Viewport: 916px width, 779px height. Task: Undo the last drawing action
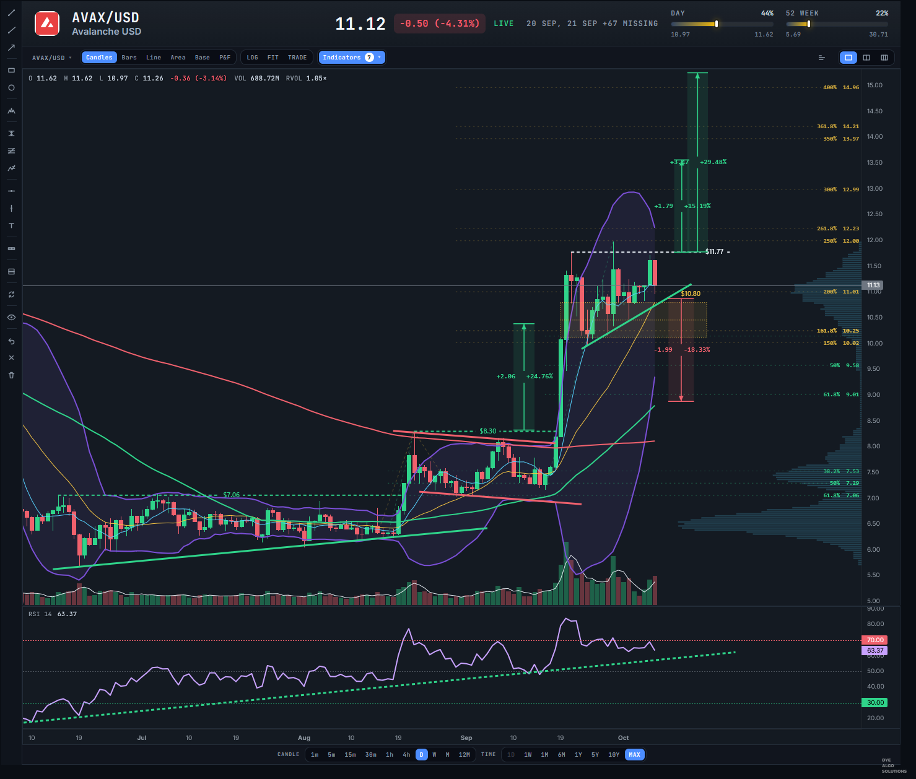tap(11, 341)
